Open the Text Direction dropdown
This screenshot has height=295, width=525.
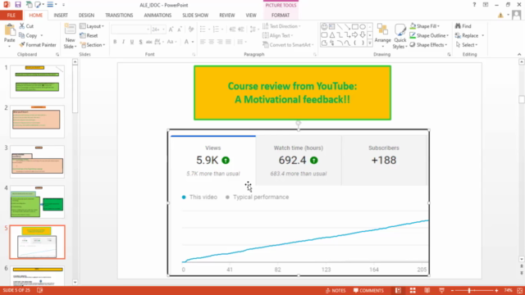281,26
